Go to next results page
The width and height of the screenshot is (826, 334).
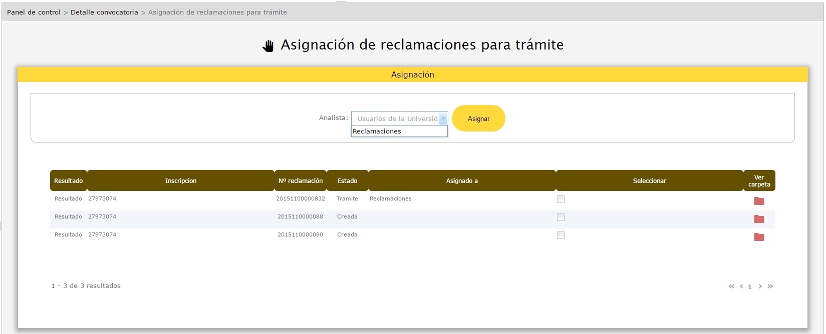tap(760, 286)
